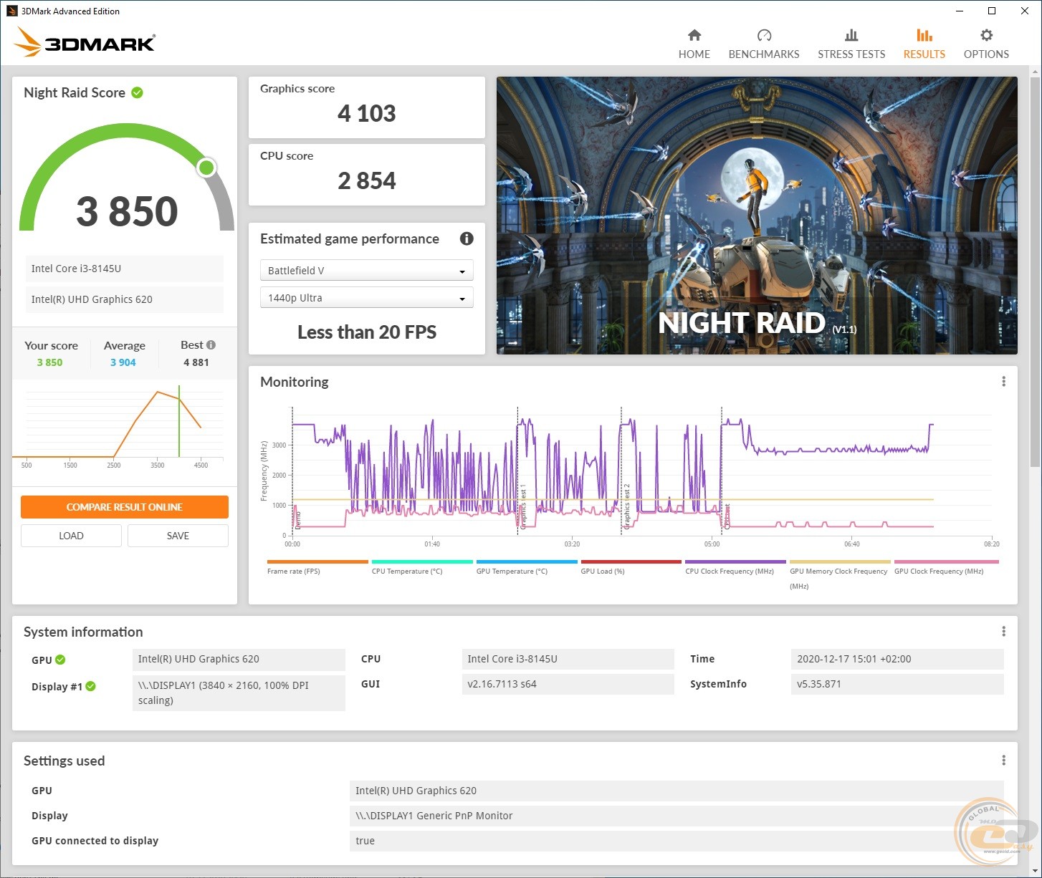Click the Save button
The height and width of the screenshot is (878, 1042).
pos(178,536)
